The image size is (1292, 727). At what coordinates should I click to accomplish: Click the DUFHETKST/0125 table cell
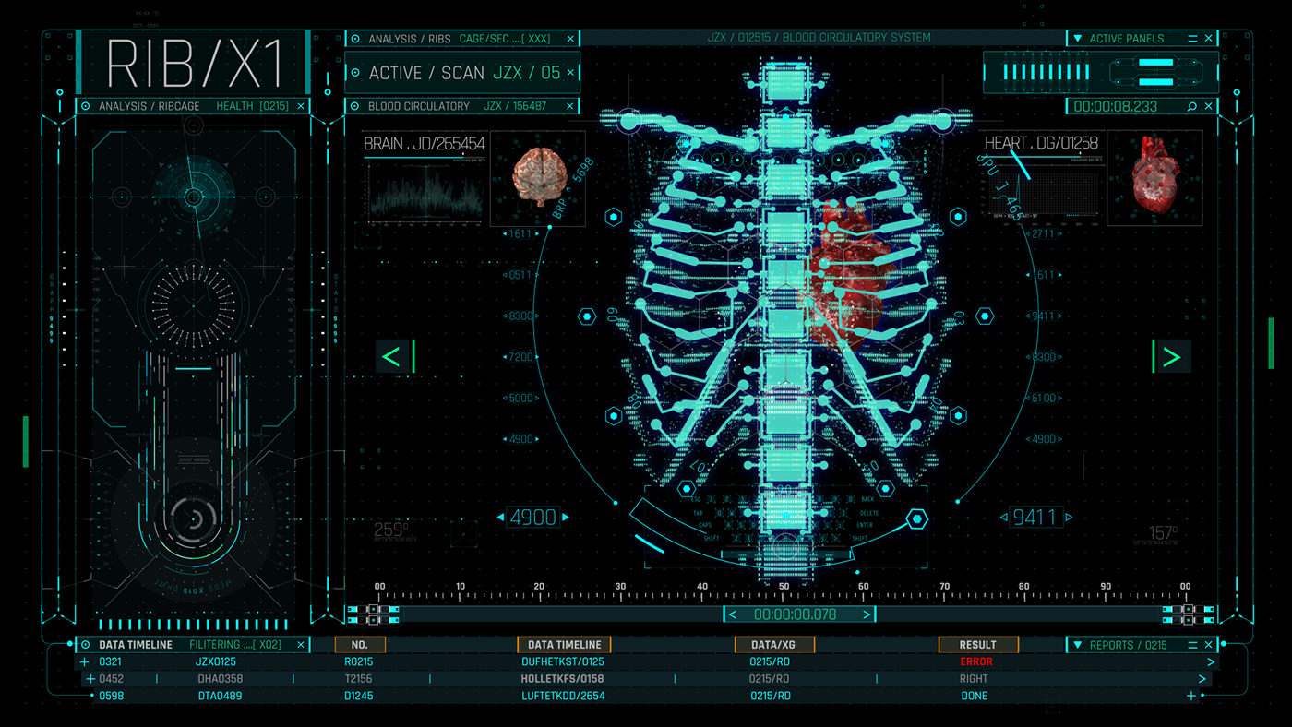(563, 661)
